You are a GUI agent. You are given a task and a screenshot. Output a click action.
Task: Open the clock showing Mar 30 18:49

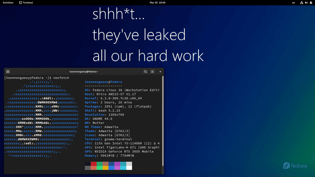pyautogui.click(x=157, y=3)
